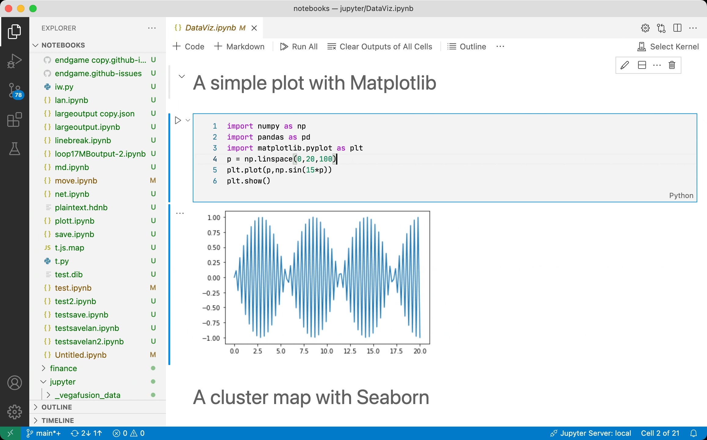Viewport: 707px width, 440px height.
Task: Collapse the matplotlib code cell
Action: pyautogui.click(x=187, y=120)
